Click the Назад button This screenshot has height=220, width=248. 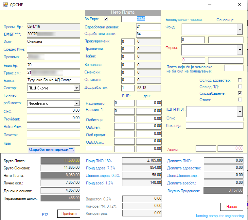232,207
